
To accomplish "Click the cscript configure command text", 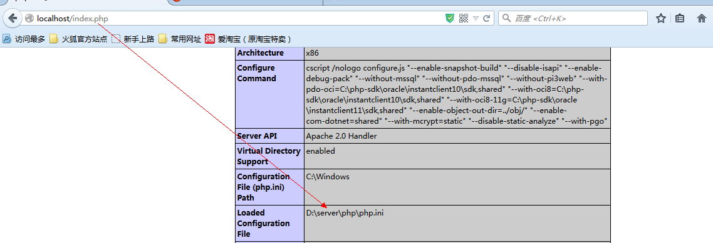I will [x=457, y=94].
